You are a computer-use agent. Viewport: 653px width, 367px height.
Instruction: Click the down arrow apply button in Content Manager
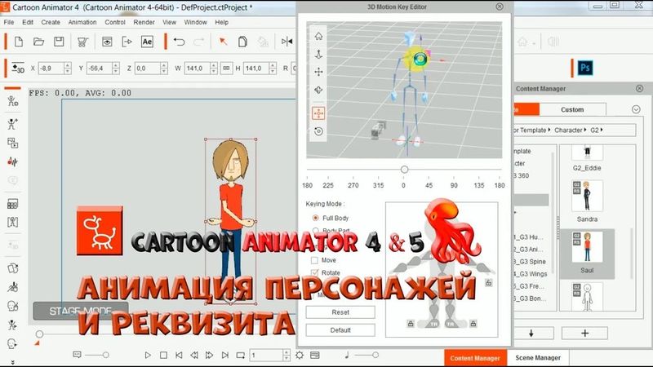click(x=531, y=333)
